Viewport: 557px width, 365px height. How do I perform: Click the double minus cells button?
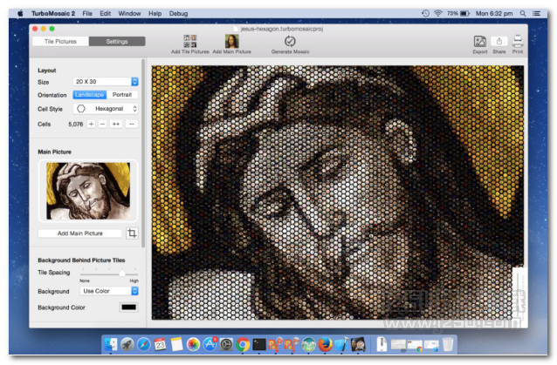(132, 124)
